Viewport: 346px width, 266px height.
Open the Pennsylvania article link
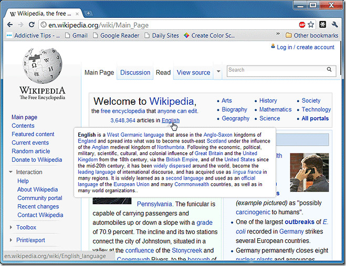(154, 204)
